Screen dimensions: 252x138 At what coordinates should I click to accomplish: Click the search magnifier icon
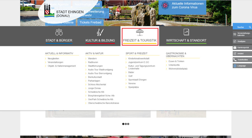pos(250,27)
